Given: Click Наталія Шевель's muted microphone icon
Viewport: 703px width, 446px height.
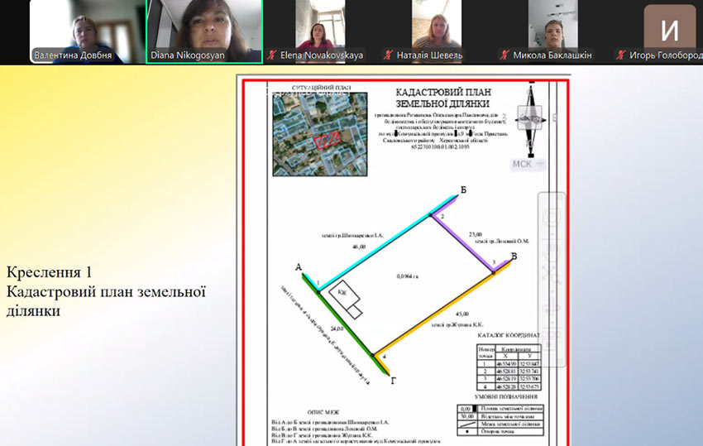Looking at the screenshot, I should point(386,55).
